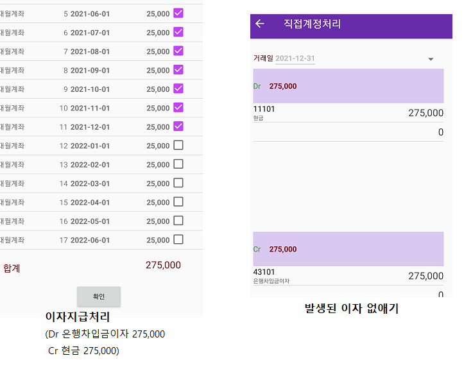Screen dimensions: 464x367
Task: Uncheck the 2021-08-01 row checkbox
Action: [178, 51]
